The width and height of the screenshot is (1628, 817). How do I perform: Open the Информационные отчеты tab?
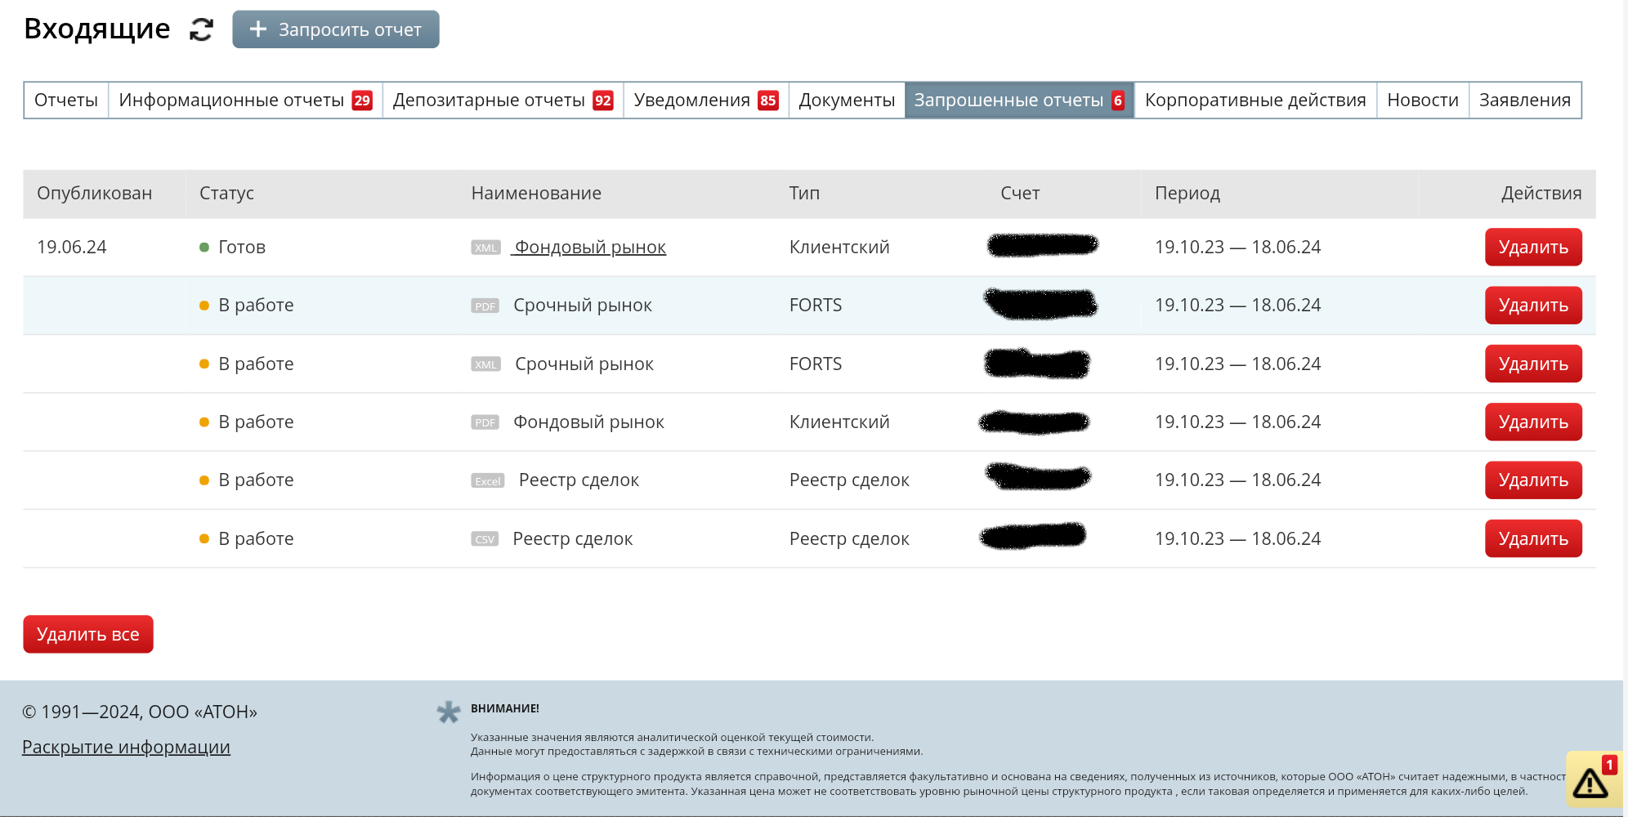[x=244, y=100]
